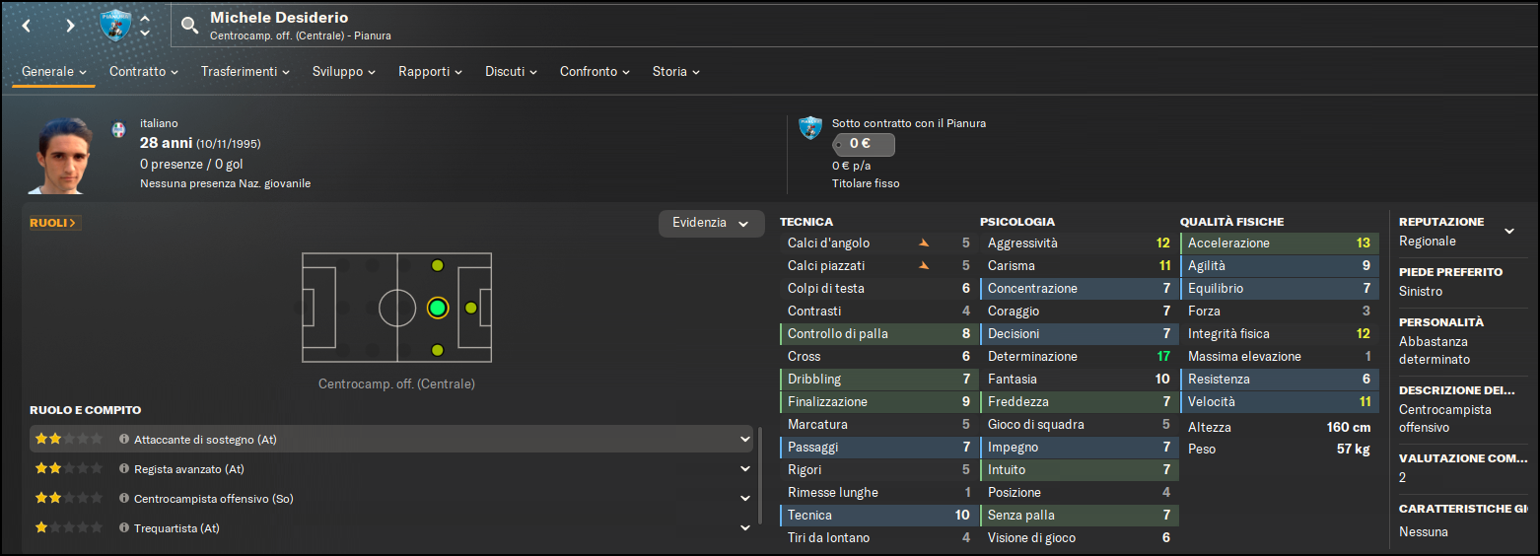Open the Pianura club badge at top

(116, 26)
